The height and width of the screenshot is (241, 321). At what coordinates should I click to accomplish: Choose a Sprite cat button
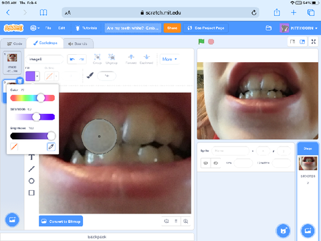point(283,231)
